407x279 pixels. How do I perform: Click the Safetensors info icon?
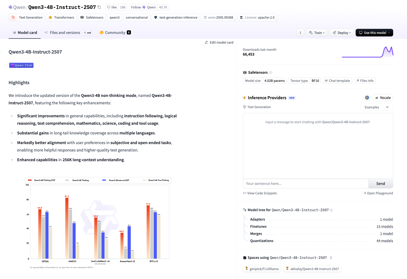coord(271,72)
